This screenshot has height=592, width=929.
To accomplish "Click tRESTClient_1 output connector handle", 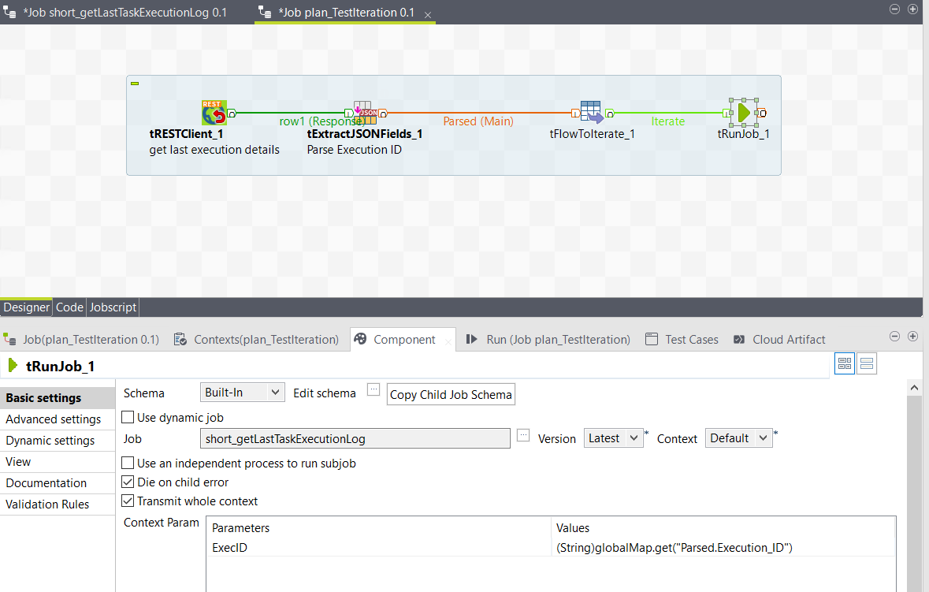I will pyautogui.click(x=232, y=114).
